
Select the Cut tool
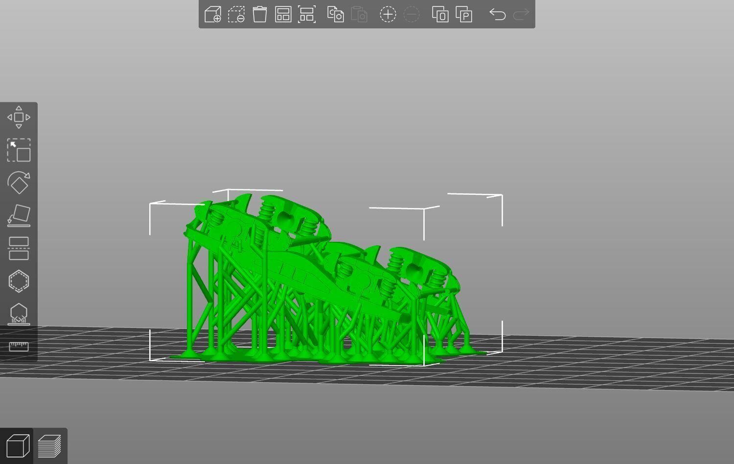pyautogui.click(x=19, y=248)
